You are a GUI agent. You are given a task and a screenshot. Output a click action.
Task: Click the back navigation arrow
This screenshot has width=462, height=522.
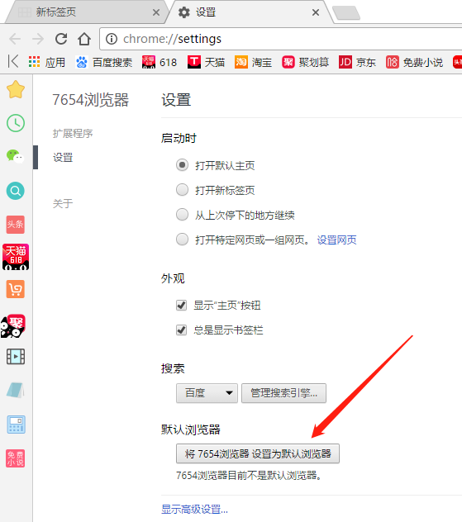pyautogui.click(x=15, y=39)
